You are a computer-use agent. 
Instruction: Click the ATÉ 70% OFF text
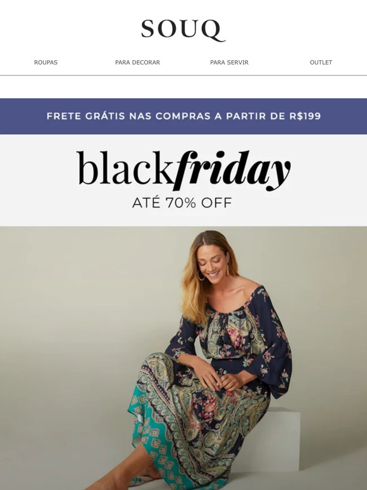pyautogui.click(x=182, y=203)
